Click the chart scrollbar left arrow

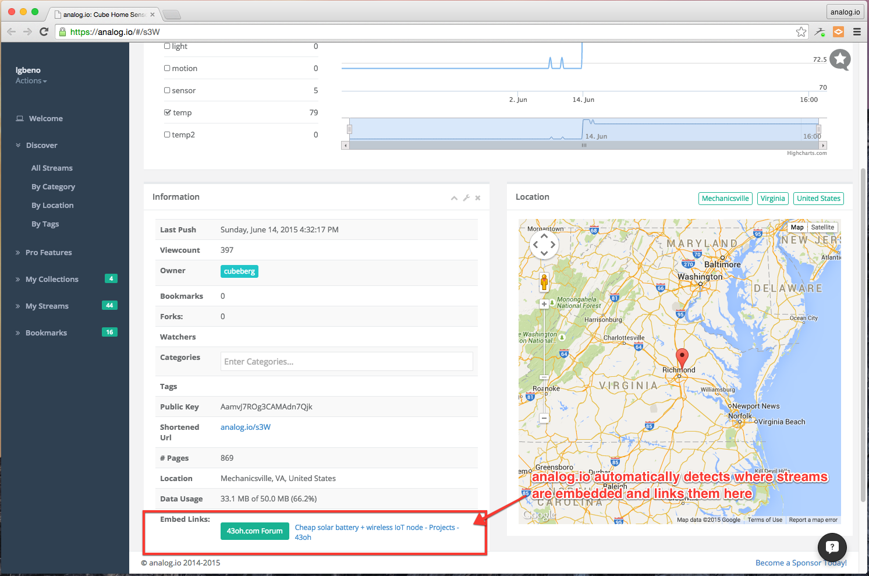345,146
